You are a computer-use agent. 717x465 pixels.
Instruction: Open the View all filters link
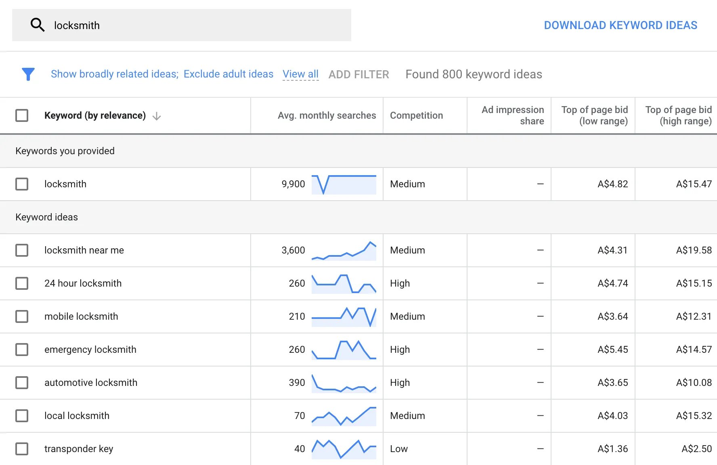300,74
